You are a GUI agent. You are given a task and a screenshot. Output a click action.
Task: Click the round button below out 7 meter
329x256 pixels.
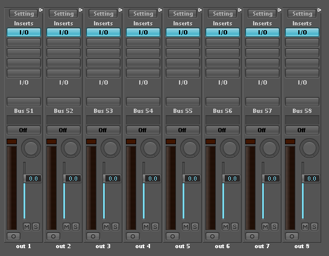(x=252, y=237)
